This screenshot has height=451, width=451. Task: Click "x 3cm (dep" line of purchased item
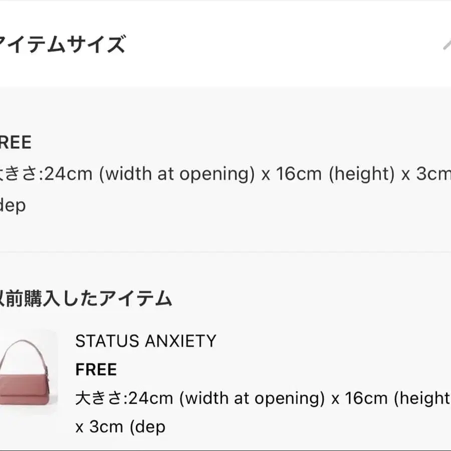pos(120,427)
